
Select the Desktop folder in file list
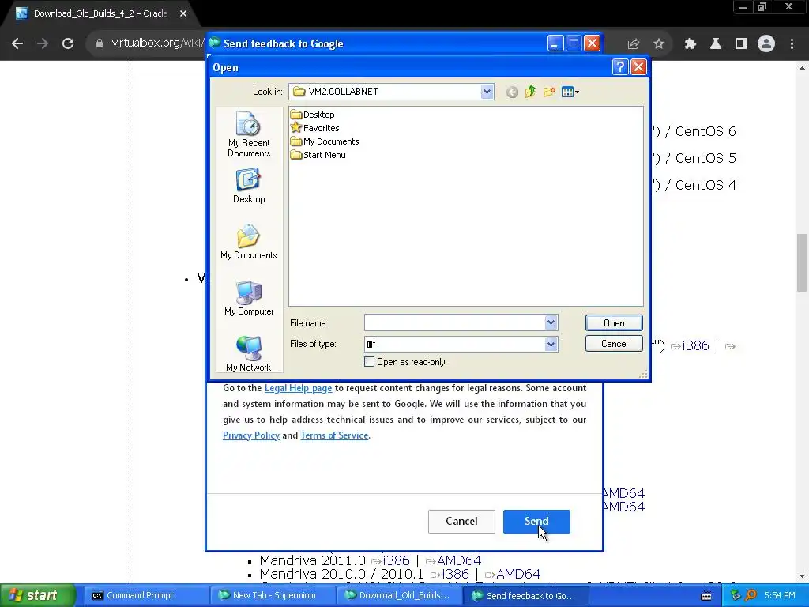313,115
